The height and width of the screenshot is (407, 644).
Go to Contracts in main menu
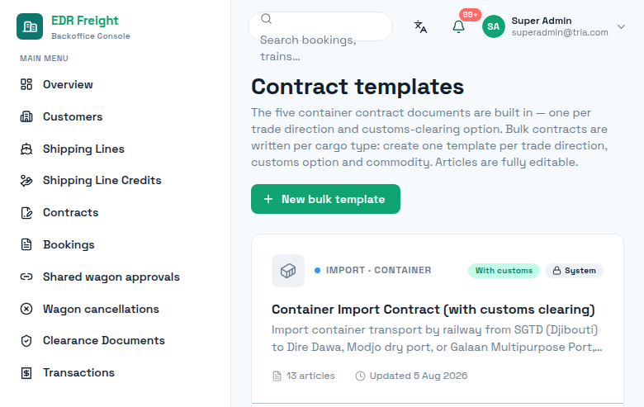[59, 213]
